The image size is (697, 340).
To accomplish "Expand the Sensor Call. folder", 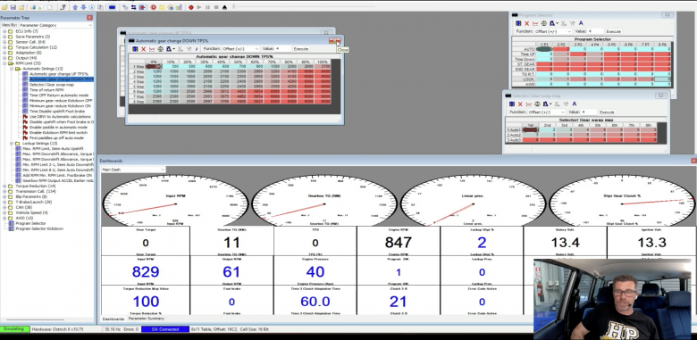I will (x=4, y=42).
